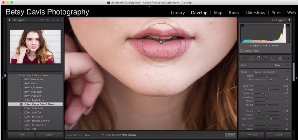Open the Map module

[x=218, y=13]
